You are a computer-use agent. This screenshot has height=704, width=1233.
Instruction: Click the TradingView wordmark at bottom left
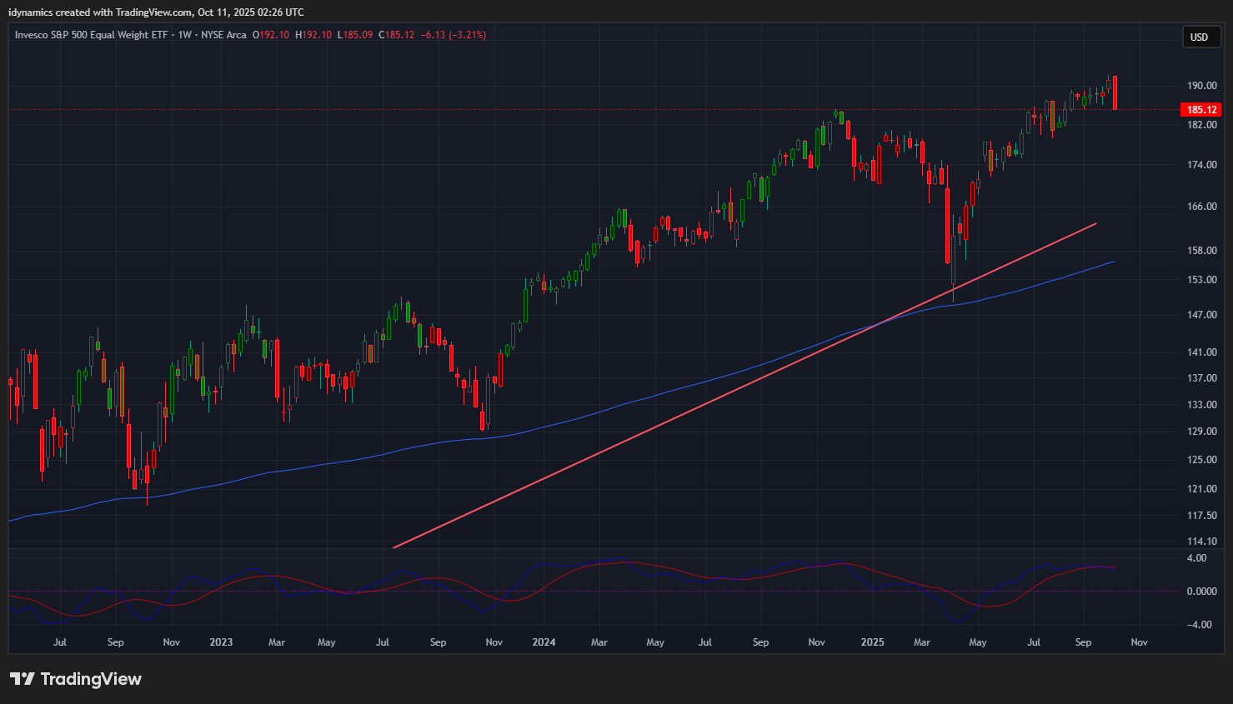[91, 679]
